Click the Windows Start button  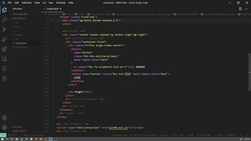tap(2, 139)
